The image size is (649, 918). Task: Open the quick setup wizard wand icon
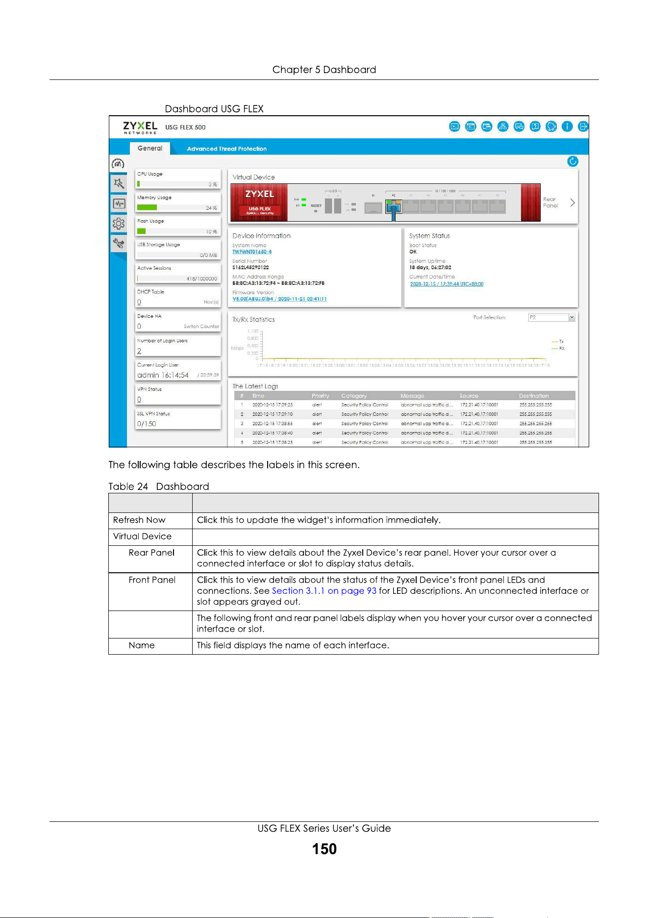click(119, 184)
